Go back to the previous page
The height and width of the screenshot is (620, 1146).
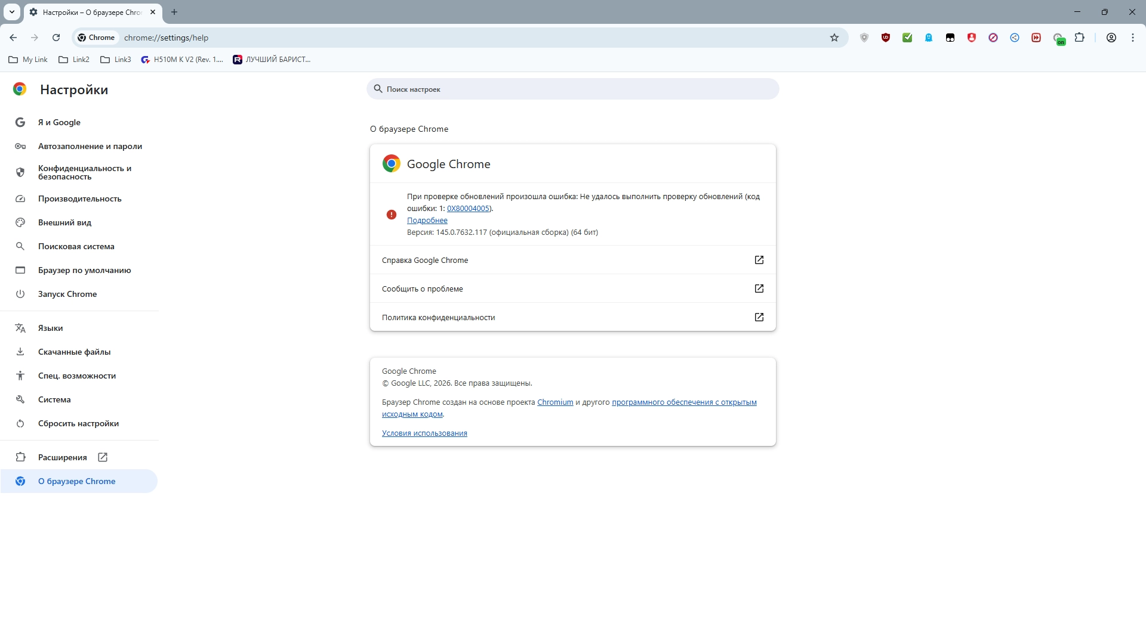pos(13,38)
